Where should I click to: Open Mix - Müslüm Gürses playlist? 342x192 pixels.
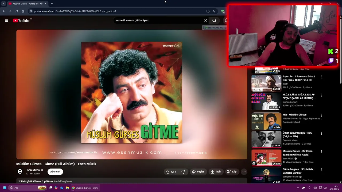pos(294,115)
